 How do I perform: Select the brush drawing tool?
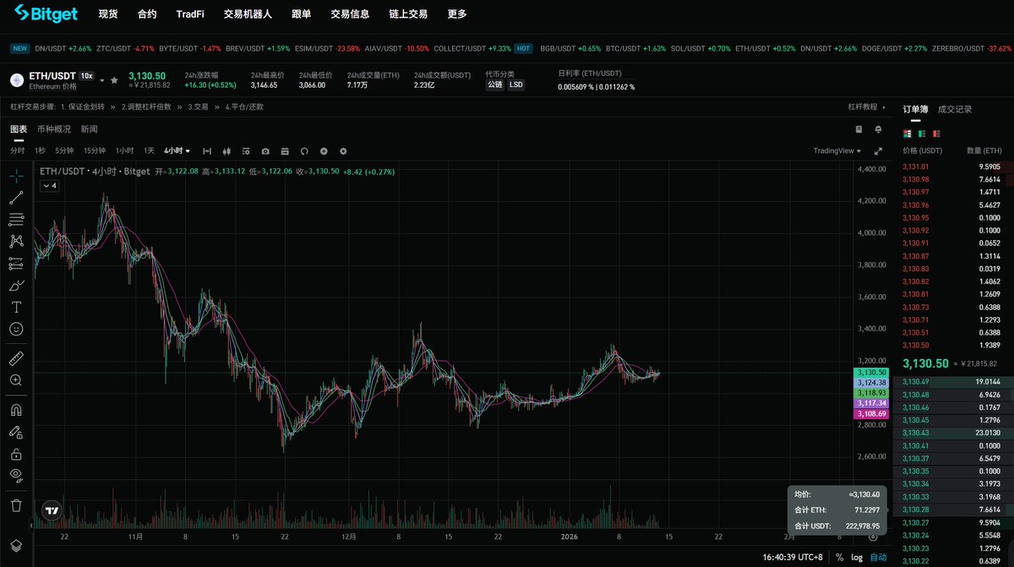tap(16, 286)
